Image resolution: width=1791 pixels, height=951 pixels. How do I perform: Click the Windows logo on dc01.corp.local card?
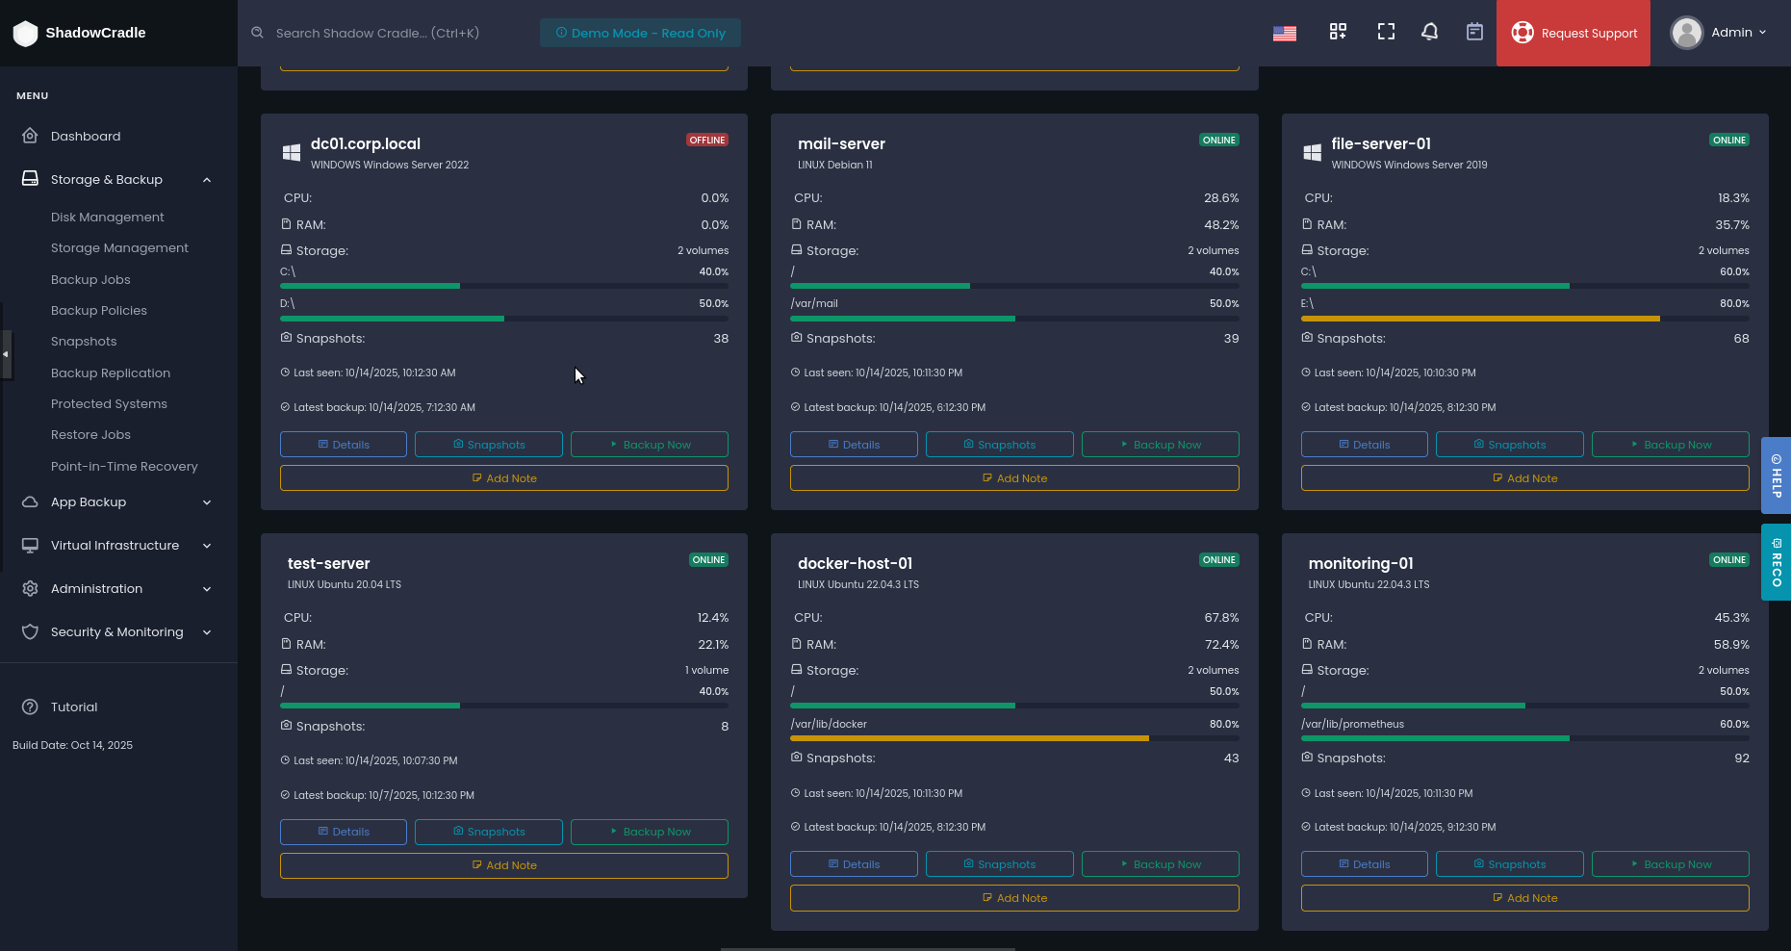tap(291, 152)
